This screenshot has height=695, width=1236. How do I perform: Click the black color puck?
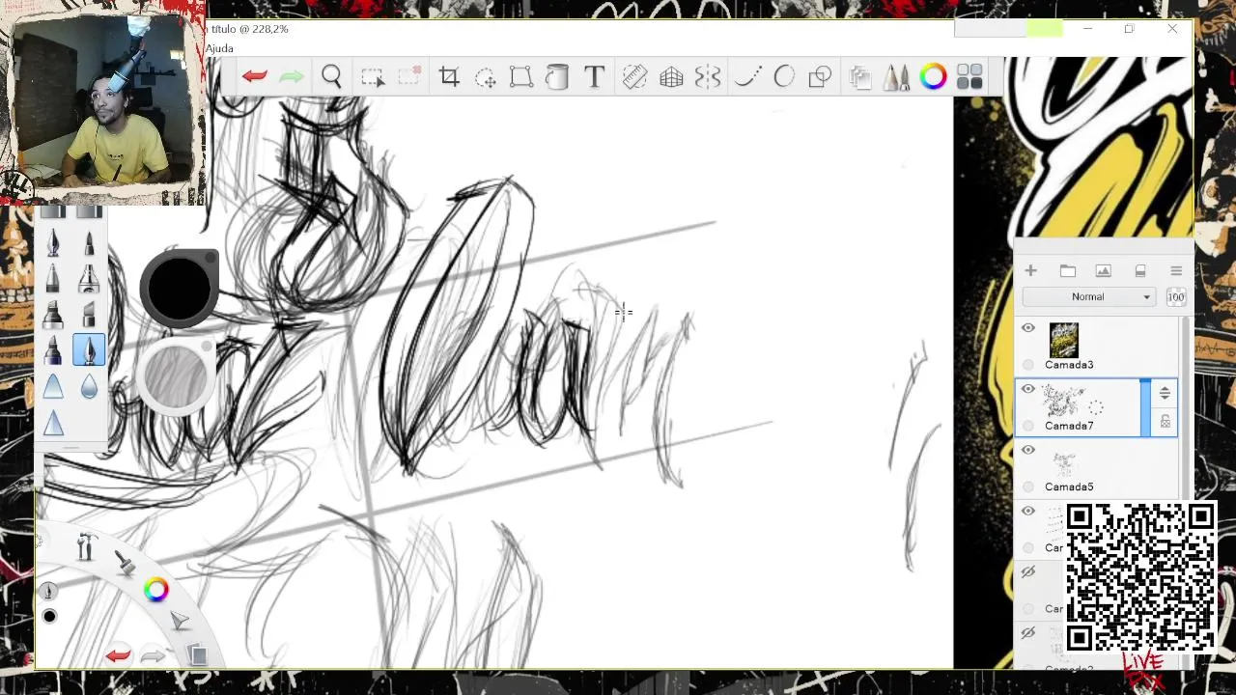pos(180,288)
